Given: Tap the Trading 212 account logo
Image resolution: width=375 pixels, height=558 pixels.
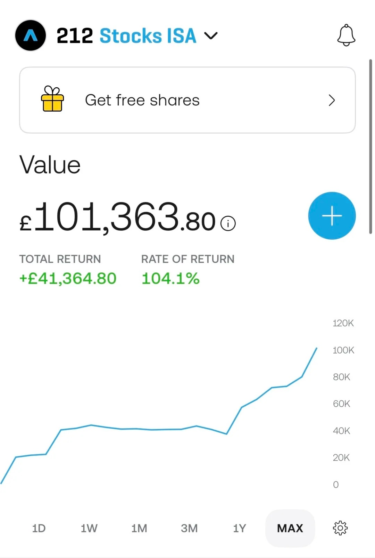Looking at the screenshot, I should point(31,35).
